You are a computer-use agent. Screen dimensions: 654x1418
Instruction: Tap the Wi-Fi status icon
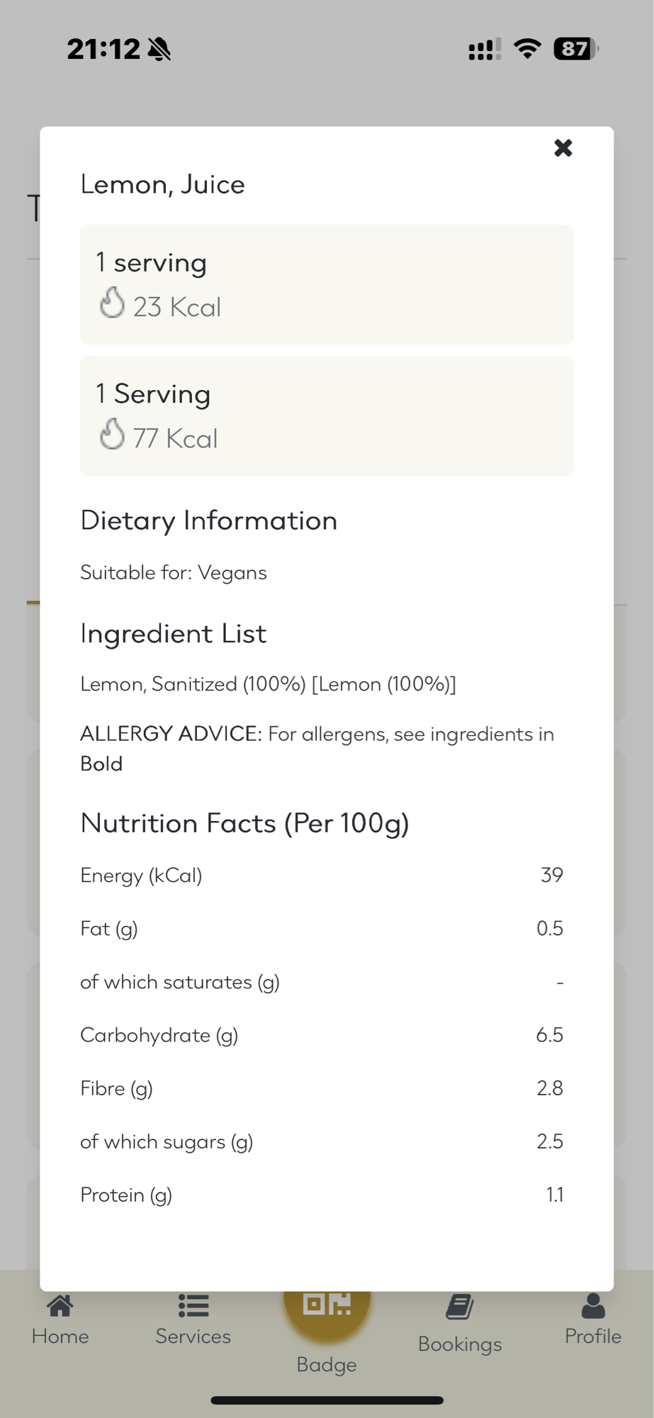click(x=527, y=49)
